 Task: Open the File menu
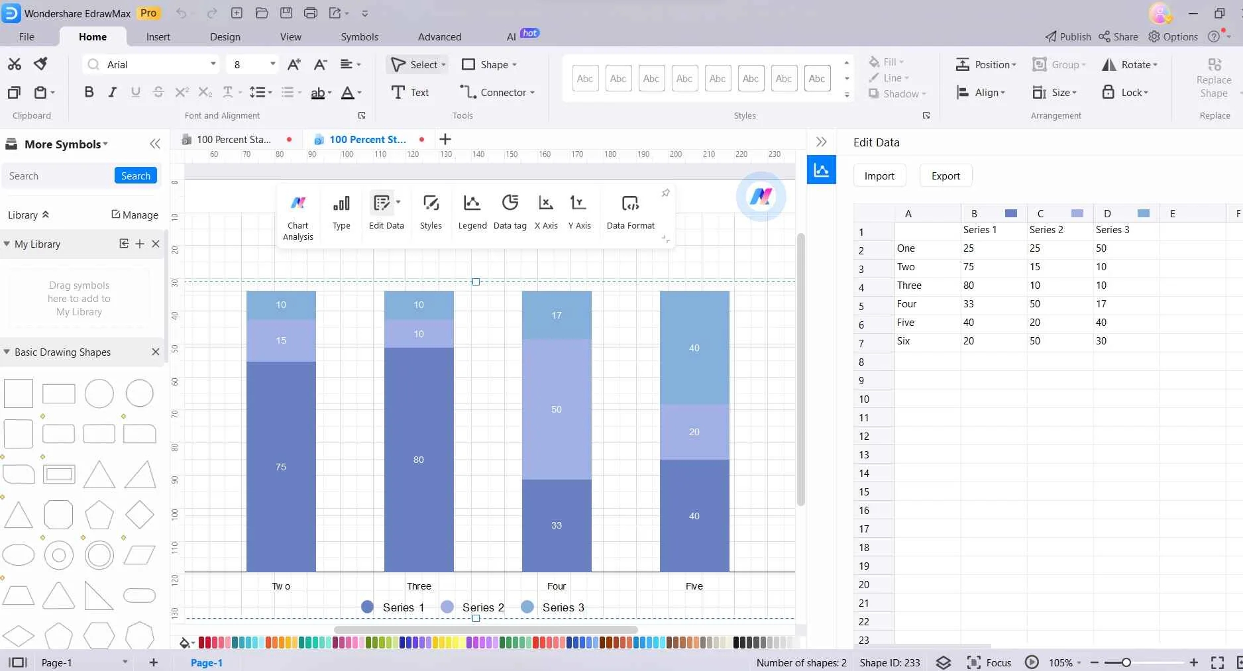point(27,36)
